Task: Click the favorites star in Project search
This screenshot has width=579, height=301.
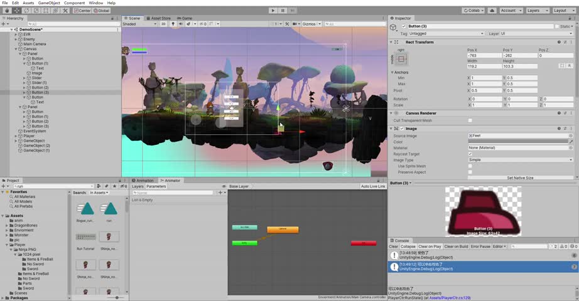Action: (114, 186)
